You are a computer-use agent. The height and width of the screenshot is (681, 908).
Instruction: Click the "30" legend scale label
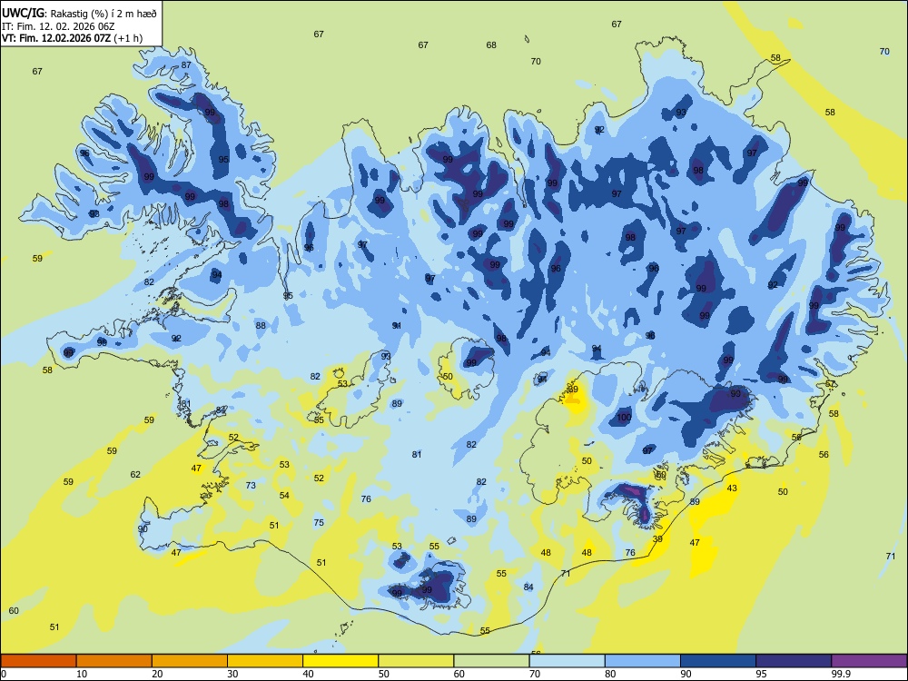pos(232,674)
